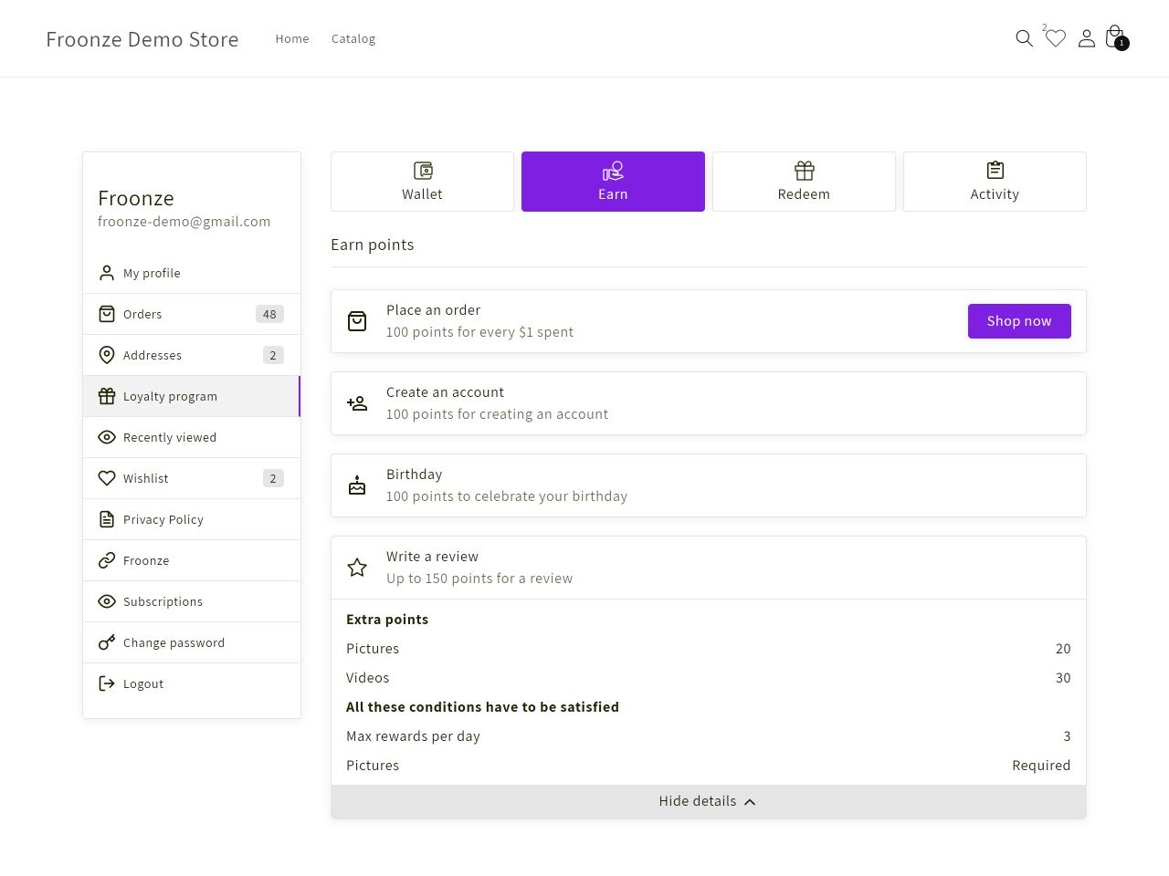Click the chain link icon beside Froonze

tap(107, 560)
